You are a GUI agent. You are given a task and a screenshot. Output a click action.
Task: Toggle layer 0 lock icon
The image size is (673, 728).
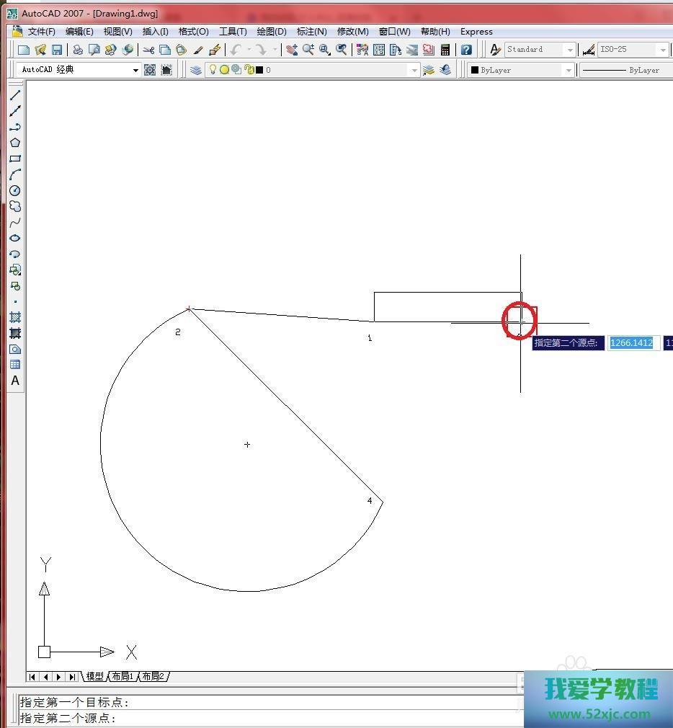click(x=249, y=70)
